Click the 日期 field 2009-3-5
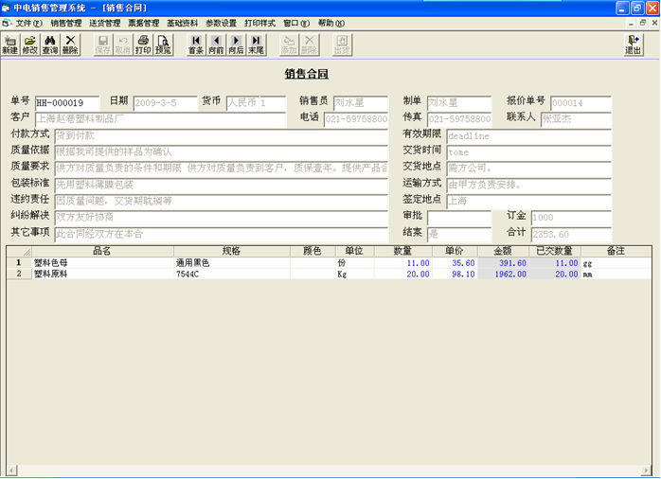This screenshot has width=661, height=479. tap(165, 103)
